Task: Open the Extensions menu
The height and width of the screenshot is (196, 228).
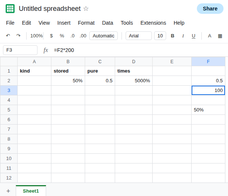Action: (x=153, y=23)
